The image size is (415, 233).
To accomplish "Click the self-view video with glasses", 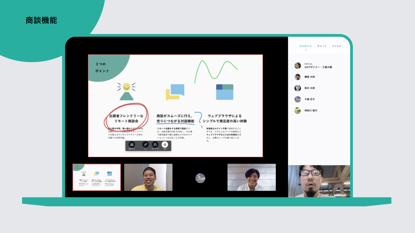I will (x=319, y=181).
